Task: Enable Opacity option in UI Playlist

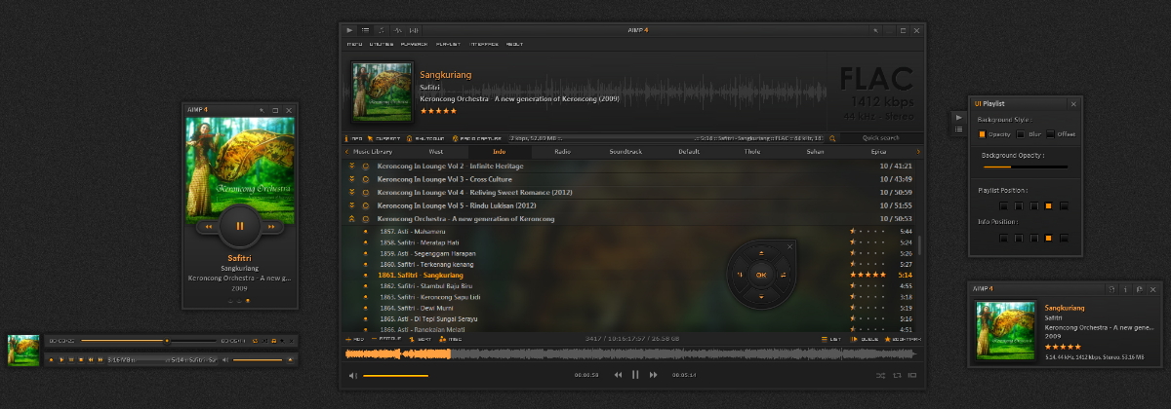Action: (982, 133)
